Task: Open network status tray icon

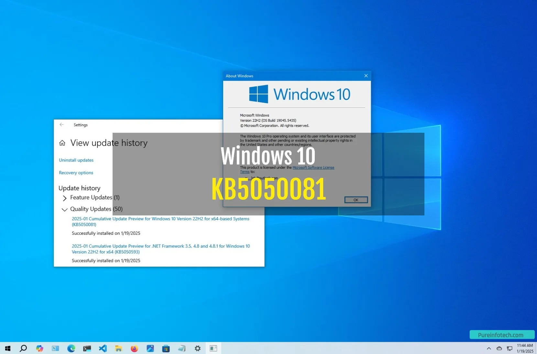Action: pos(510,348)
